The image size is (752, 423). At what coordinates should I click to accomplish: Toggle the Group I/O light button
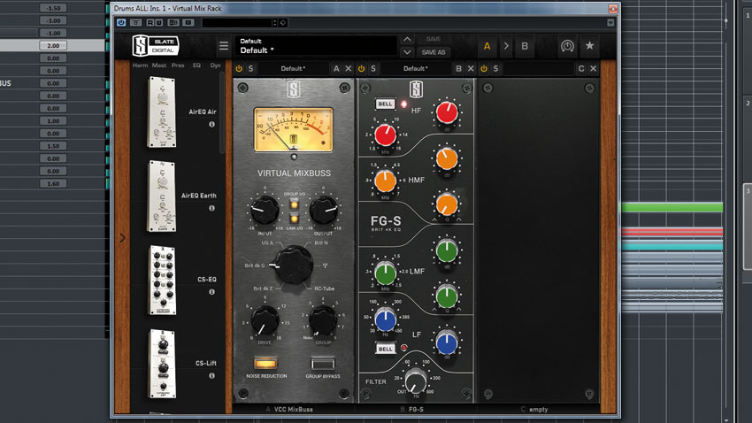(294, 204)
